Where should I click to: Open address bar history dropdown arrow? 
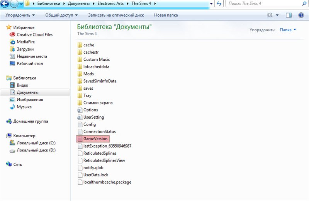pyautogui.click(x=211, y=3)
